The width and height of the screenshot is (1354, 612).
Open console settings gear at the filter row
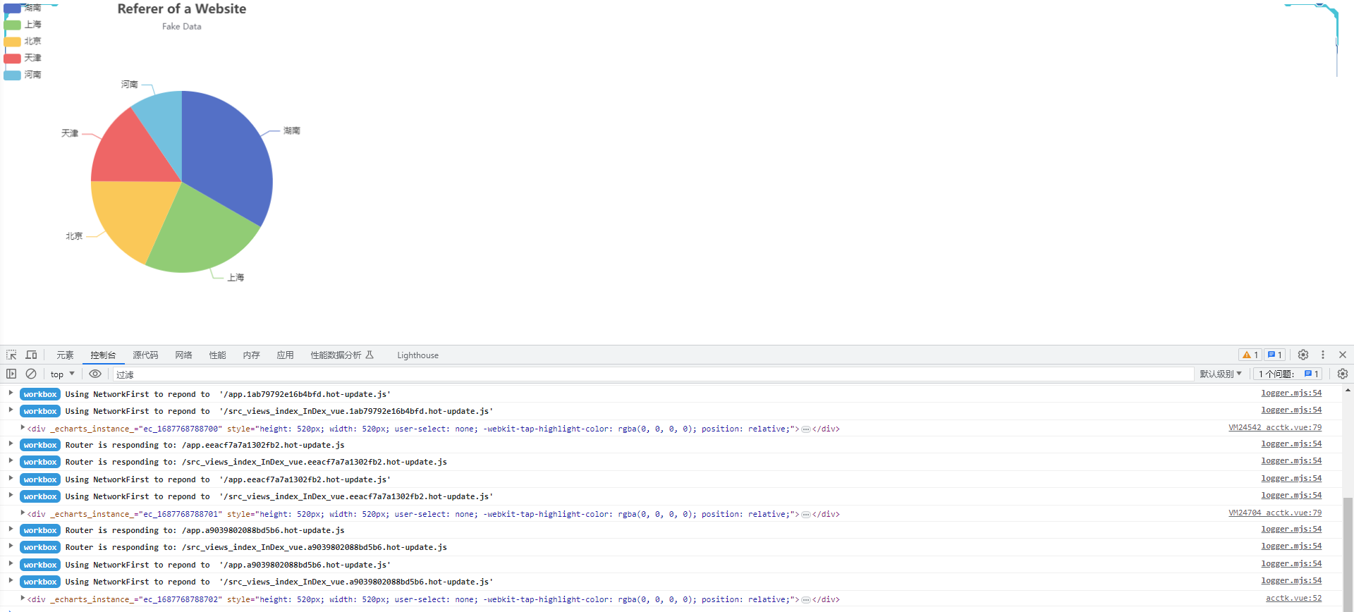pos(1343,374)
